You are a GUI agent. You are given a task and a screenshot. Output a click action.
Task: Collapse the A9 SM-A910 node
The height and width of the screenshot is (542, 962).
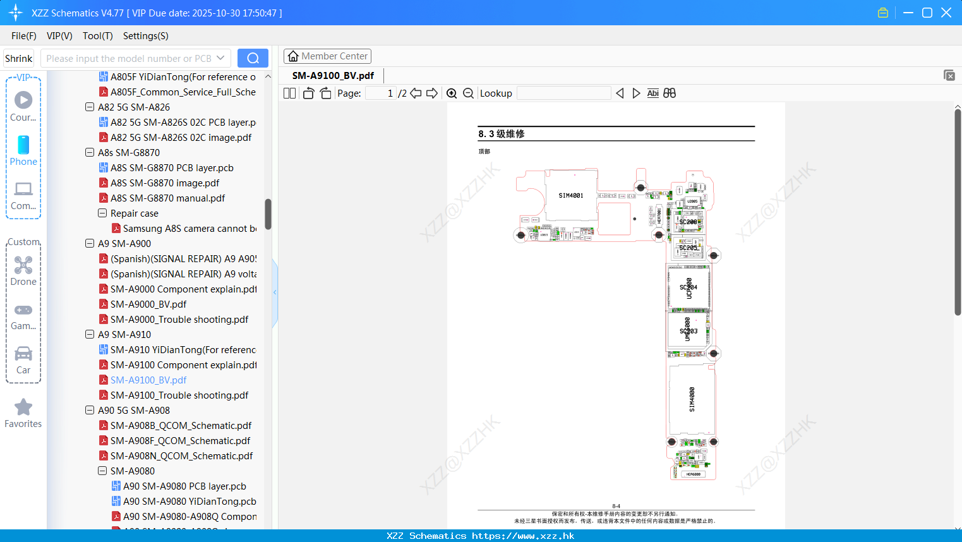(90, 334)
